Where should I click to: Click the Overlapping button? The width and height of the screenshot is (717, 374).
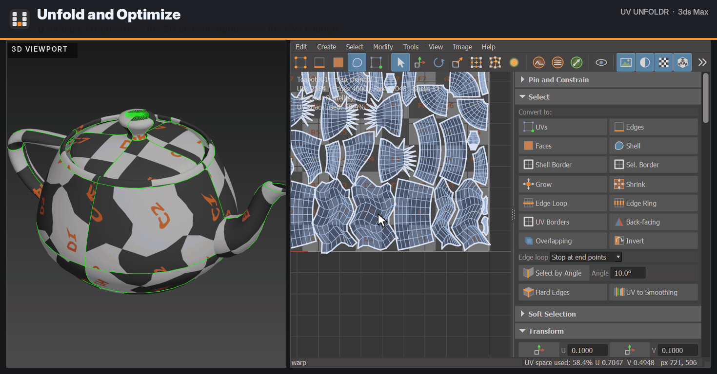coord(563,241)
